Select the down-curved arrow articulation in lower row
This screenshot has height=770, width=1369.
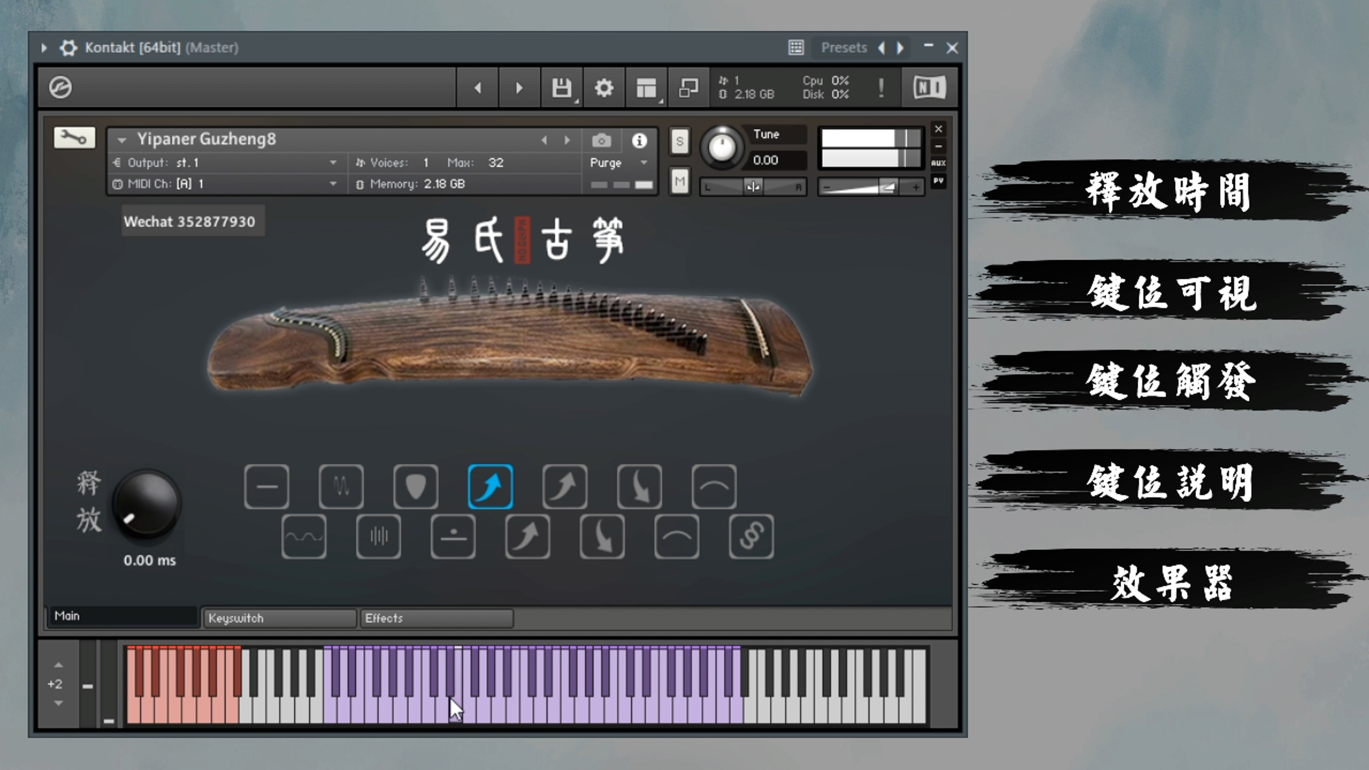click(x=602, y=536)
